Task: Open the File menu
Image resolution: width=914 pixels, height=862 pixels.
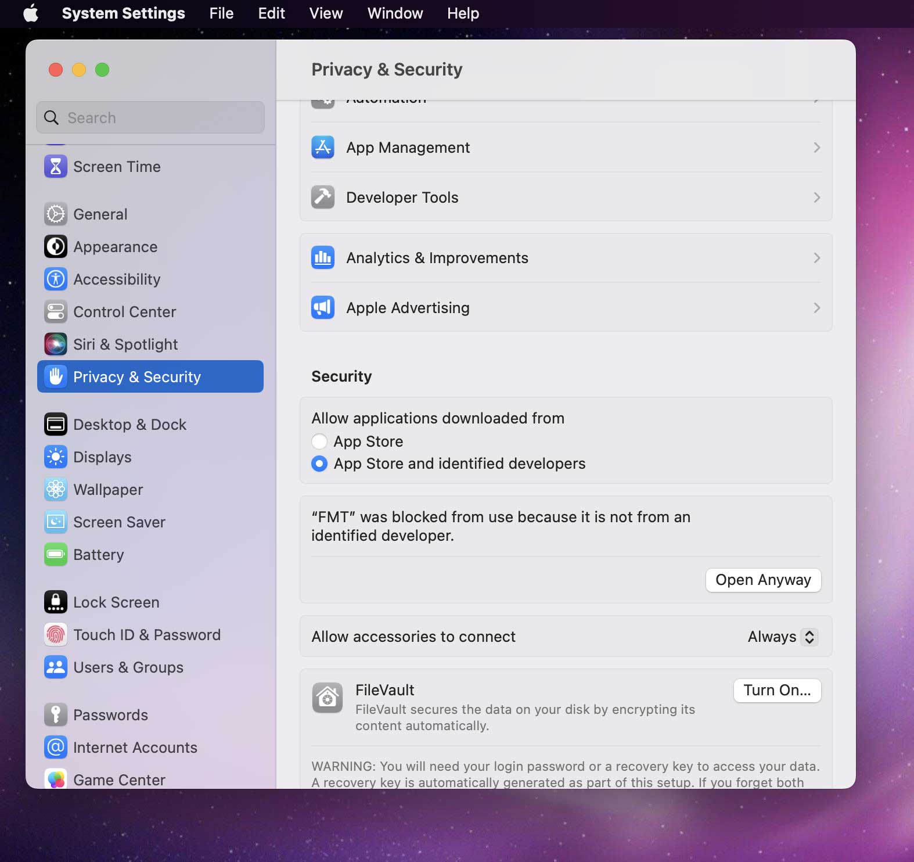Action: pos(221,13)
